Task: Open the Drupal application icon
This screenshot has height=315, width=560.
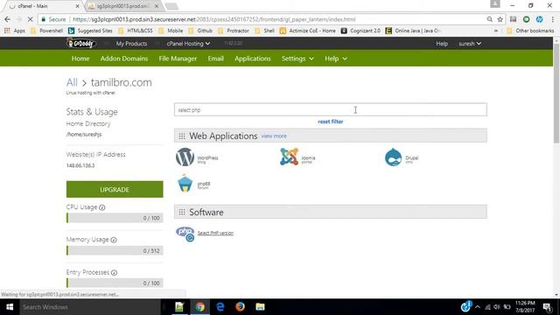Action: (393, 157)
